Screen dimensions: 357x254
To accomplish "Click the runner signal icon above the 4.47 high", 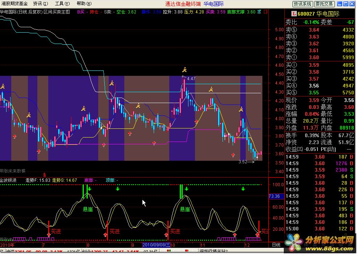I will coord(184,70).
